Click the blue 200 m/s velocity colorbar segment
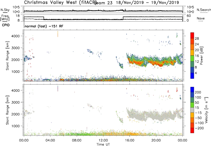The height and width of the screenshot is (146, 211). tap(192, 90)
